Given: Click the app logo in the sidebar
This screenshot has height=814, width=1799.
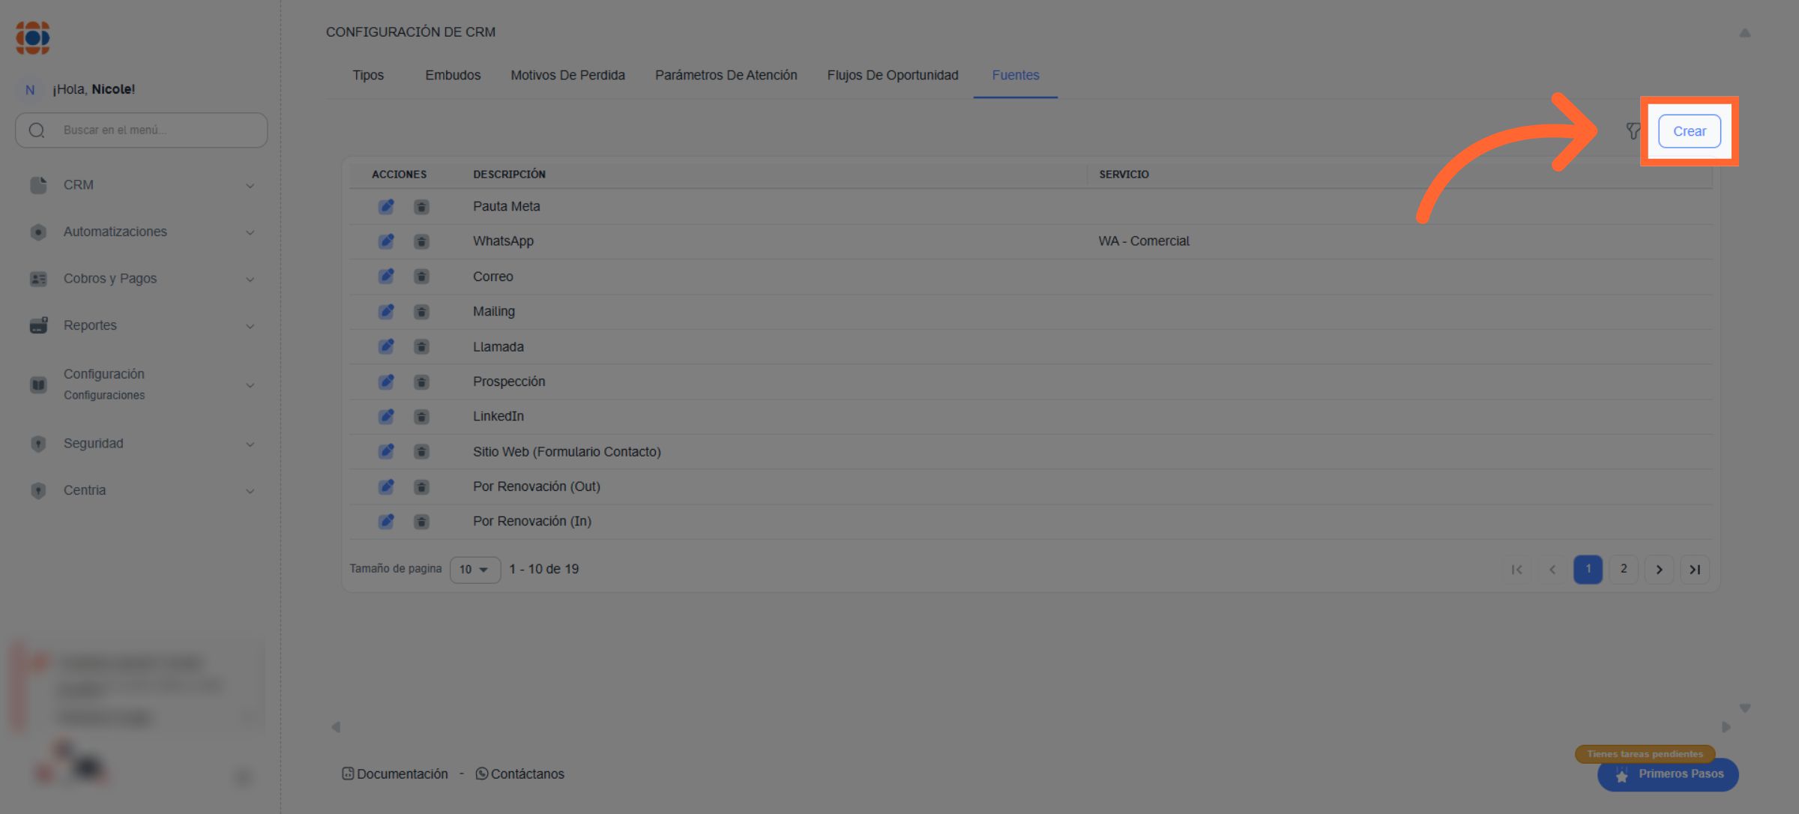Looking at the screenshot, I should pos(33,37).
